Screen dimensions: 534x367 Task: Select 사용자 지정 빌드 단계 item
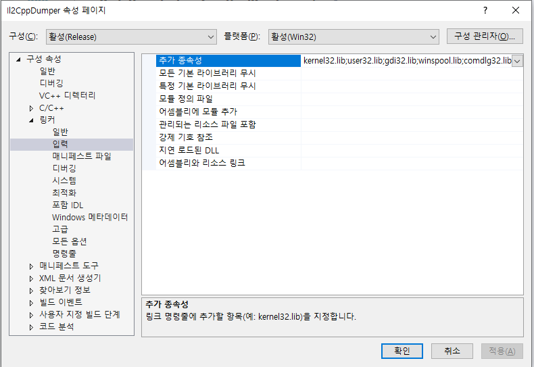pos(80,314)
